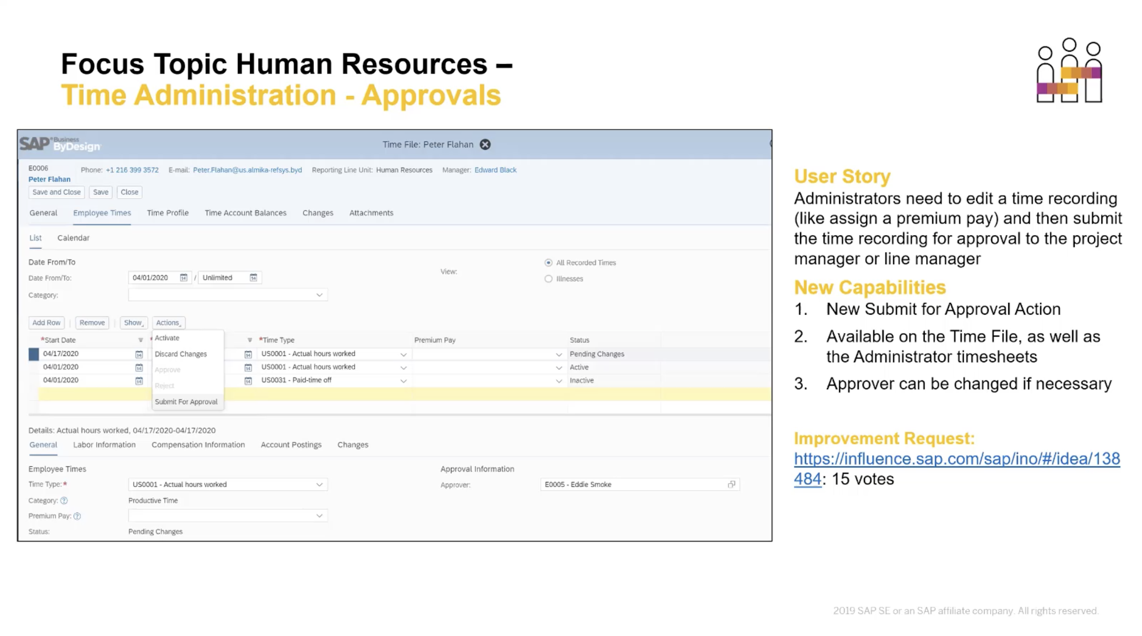
Task: Open the Account Postings details tab
Action: point(291,444)
